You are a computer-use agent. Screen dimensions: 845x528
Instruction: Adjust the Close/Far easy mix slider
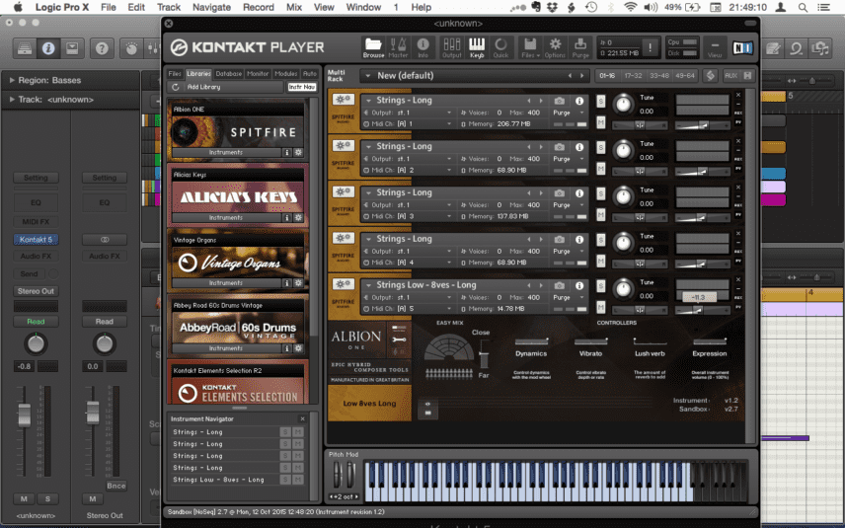click(484, 354)
